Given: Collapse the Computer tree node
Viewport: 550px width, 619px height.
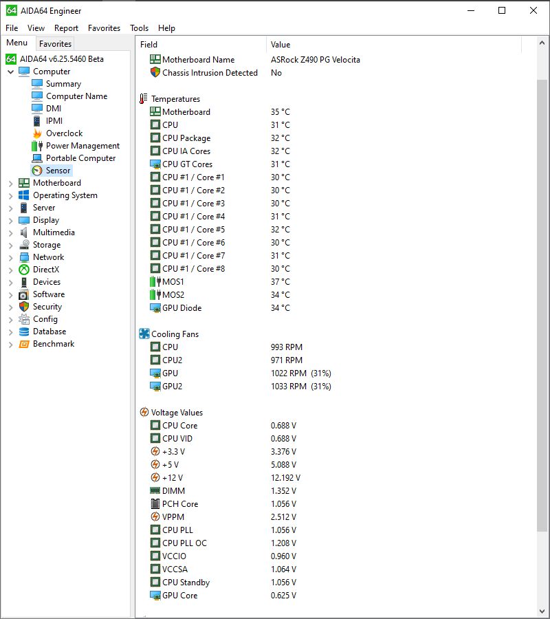Looking at the screenshot, I should click(10, 71).
